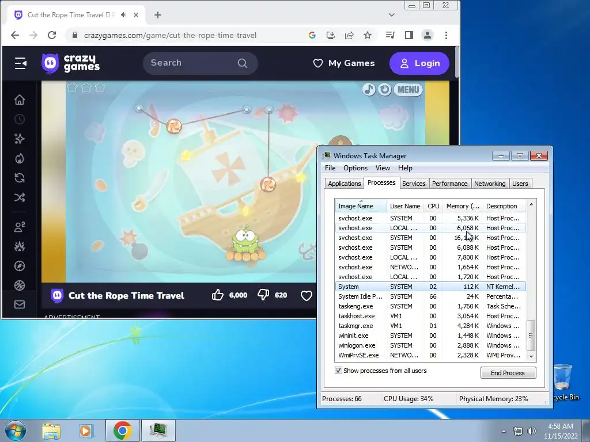Image resolution: width=590 pixels, height=442 pixels.
Task: Click the End Process button
Action: [508, 373]
